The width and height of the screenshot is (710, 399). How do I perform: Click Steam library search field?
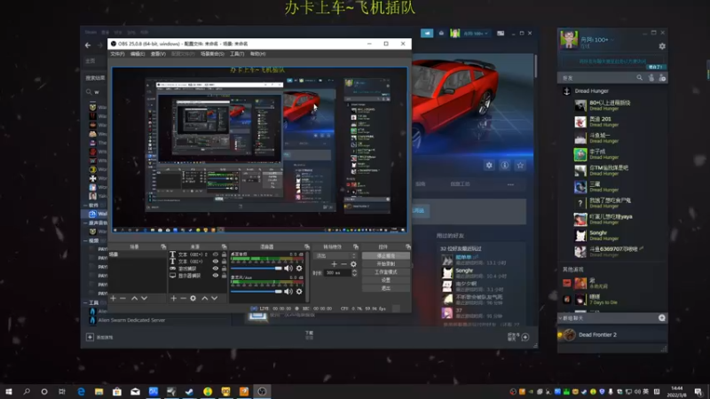[x=98, y=92]
